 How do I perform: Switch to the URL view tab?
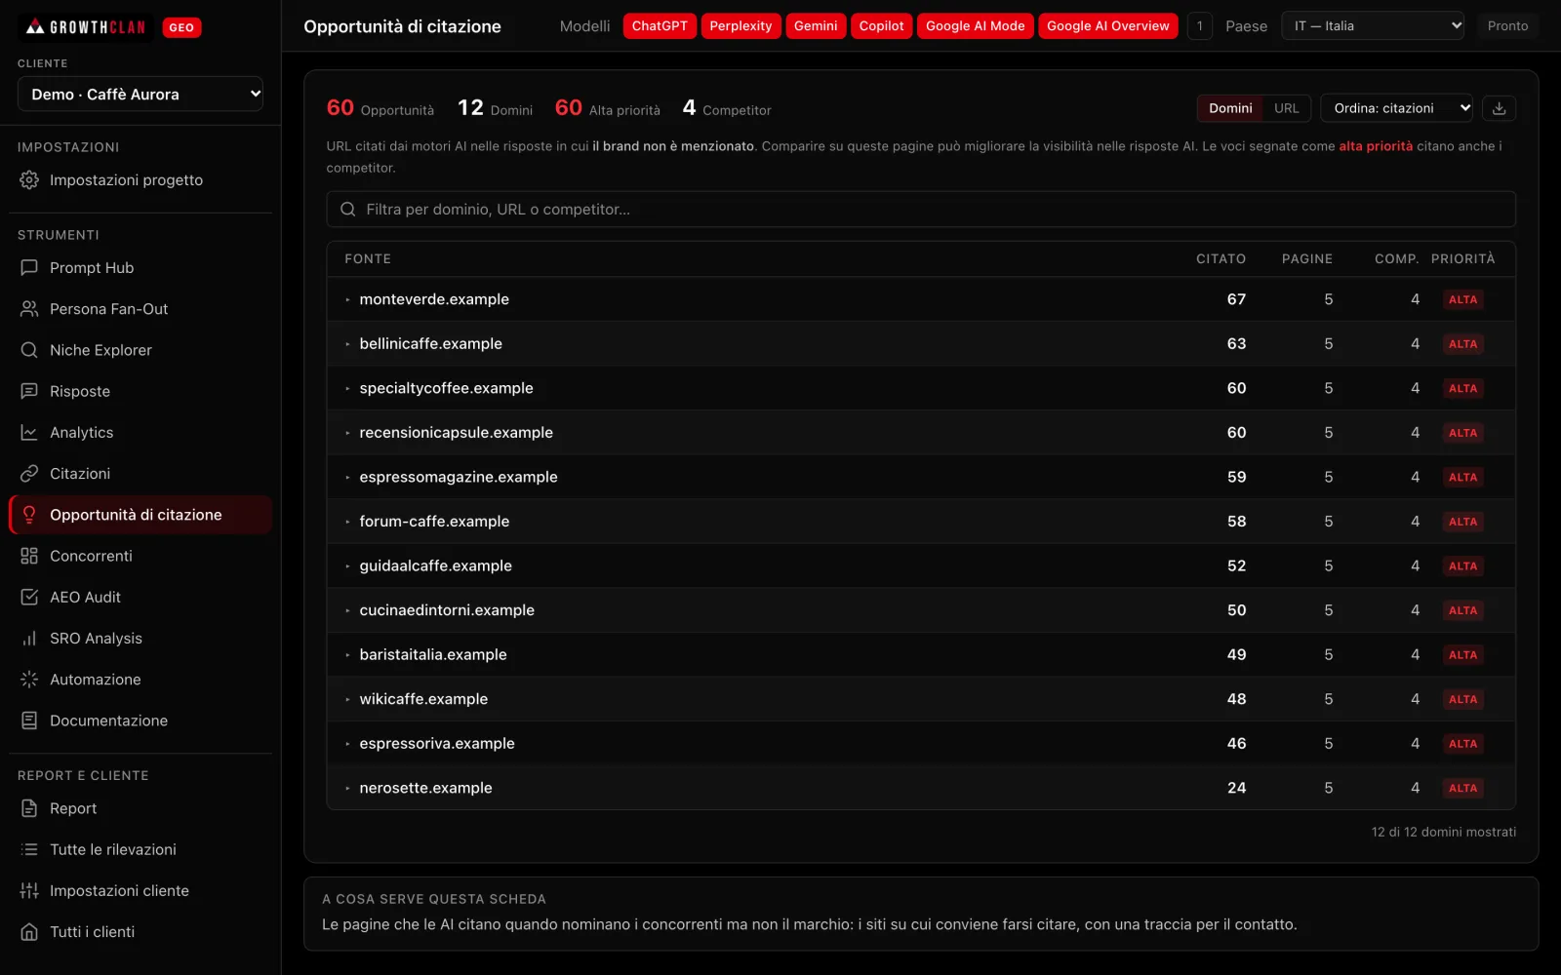(x=1286, y=108)
